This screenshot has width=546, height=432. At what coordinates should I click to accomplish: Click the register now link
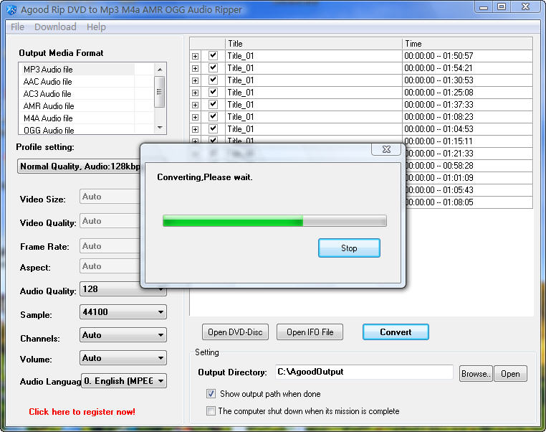[x=82, y=412]
